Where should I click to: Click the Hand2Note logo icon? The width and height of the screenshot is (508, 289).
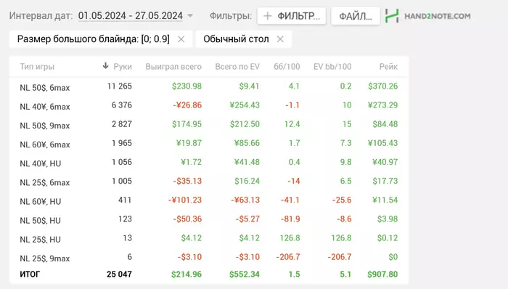click(392, 16)
